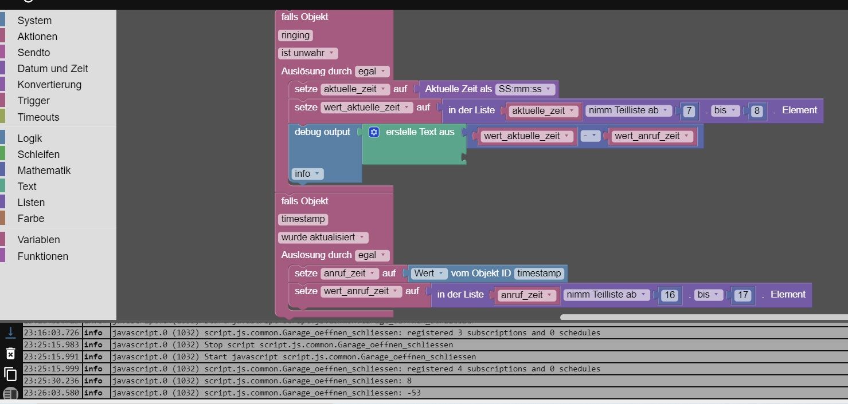Screen dimensions: 848x404
Task: Open the Variablen block category
Action: (x=38, y=240)
